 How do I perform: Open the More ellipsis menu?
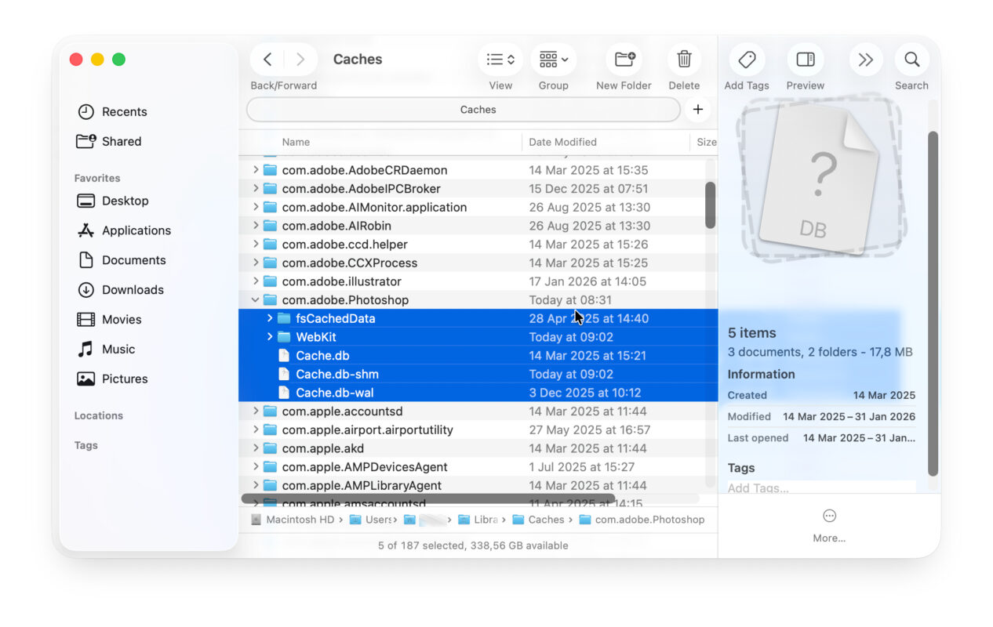(x=829, y=516)
